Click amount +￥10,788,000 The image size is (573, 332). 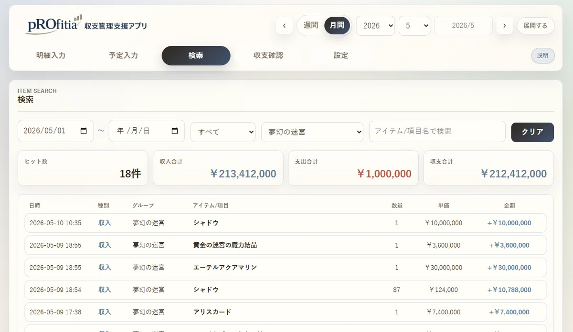509,290
